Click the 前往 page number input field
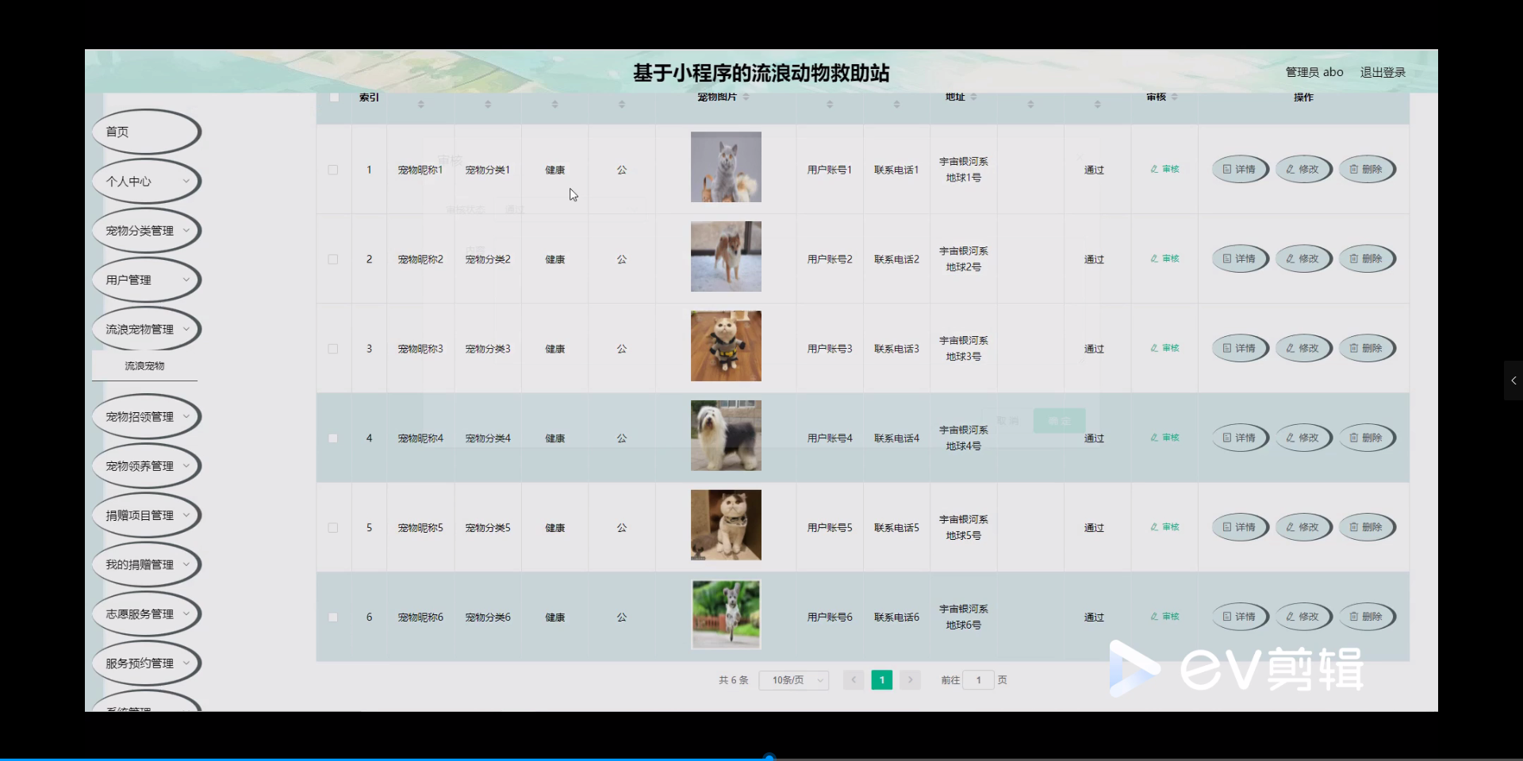 [979, 679]
